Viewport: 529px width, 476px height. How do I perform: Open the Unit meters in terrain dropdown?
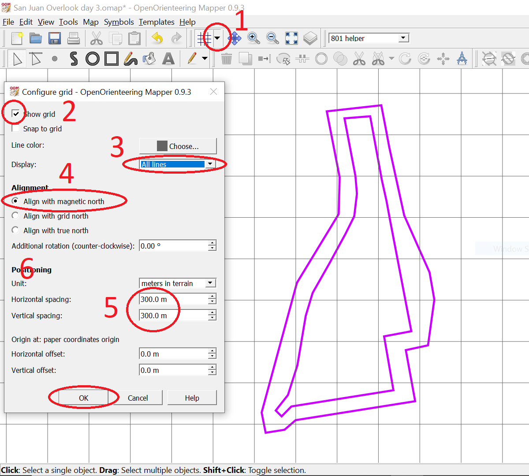coord(177,283)
